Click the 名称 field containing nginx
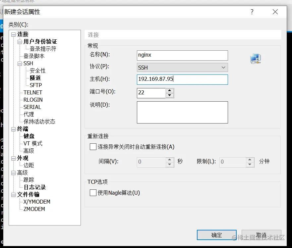 point(182,55)
